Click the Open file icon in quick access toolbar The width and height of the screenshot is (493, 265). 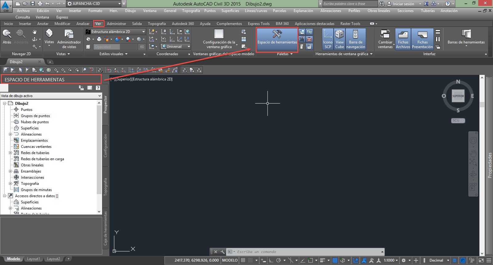pyautogui.click(x=25, y=4)
